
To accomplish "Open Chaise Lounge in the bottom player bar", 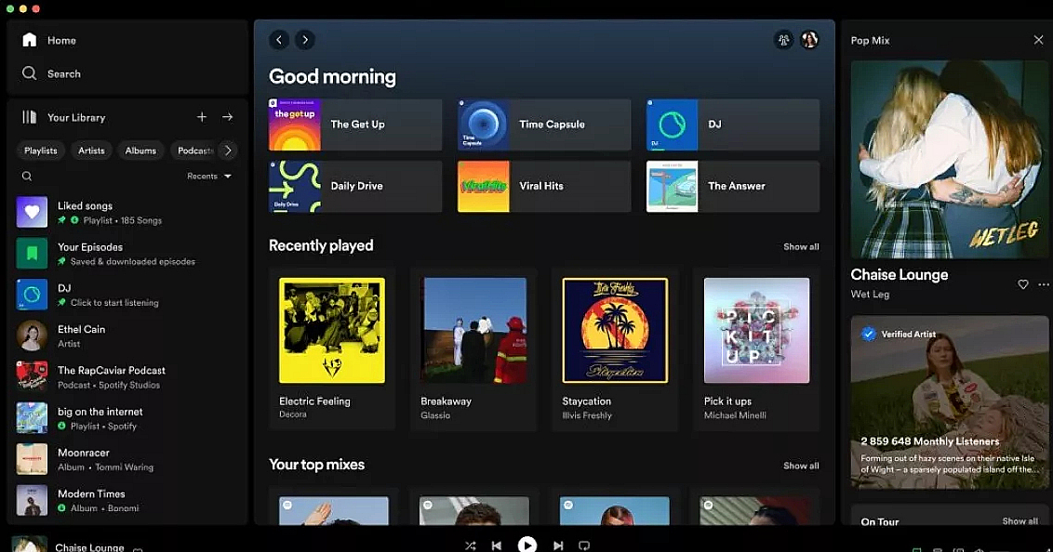I will 89,547.
